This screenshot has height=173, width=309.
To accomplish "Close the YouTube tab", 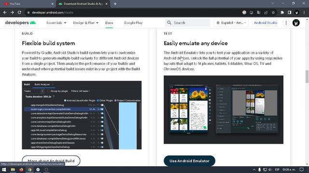I will [x=52, y=4].
